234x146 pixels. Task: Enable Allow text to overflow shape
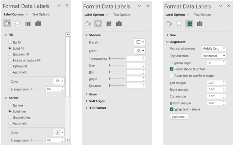tap(172, 76)
